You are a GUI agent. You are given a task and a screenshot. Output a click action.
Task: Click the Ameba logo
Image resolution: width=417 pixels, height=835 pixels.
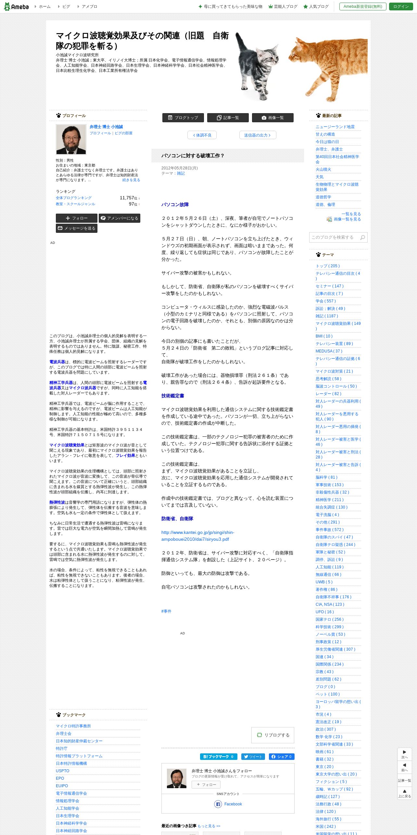click(16, 7)
